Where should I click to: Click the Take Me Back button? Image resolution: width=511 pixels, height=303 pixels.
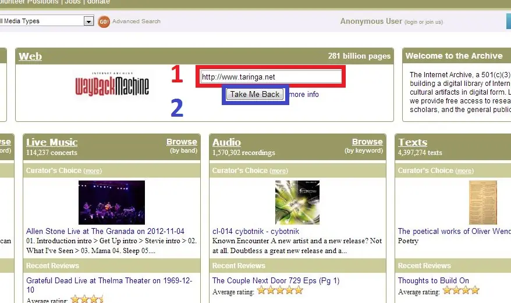click(255, 94)
